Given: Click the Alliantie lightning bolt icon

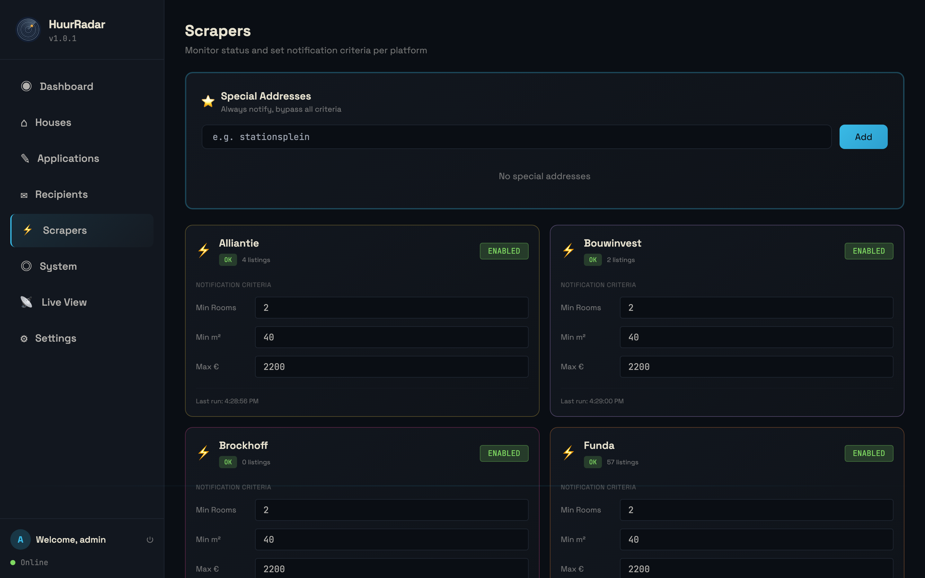Looking at the screenshot, I should pyautogui.click(x=203, y=251).
